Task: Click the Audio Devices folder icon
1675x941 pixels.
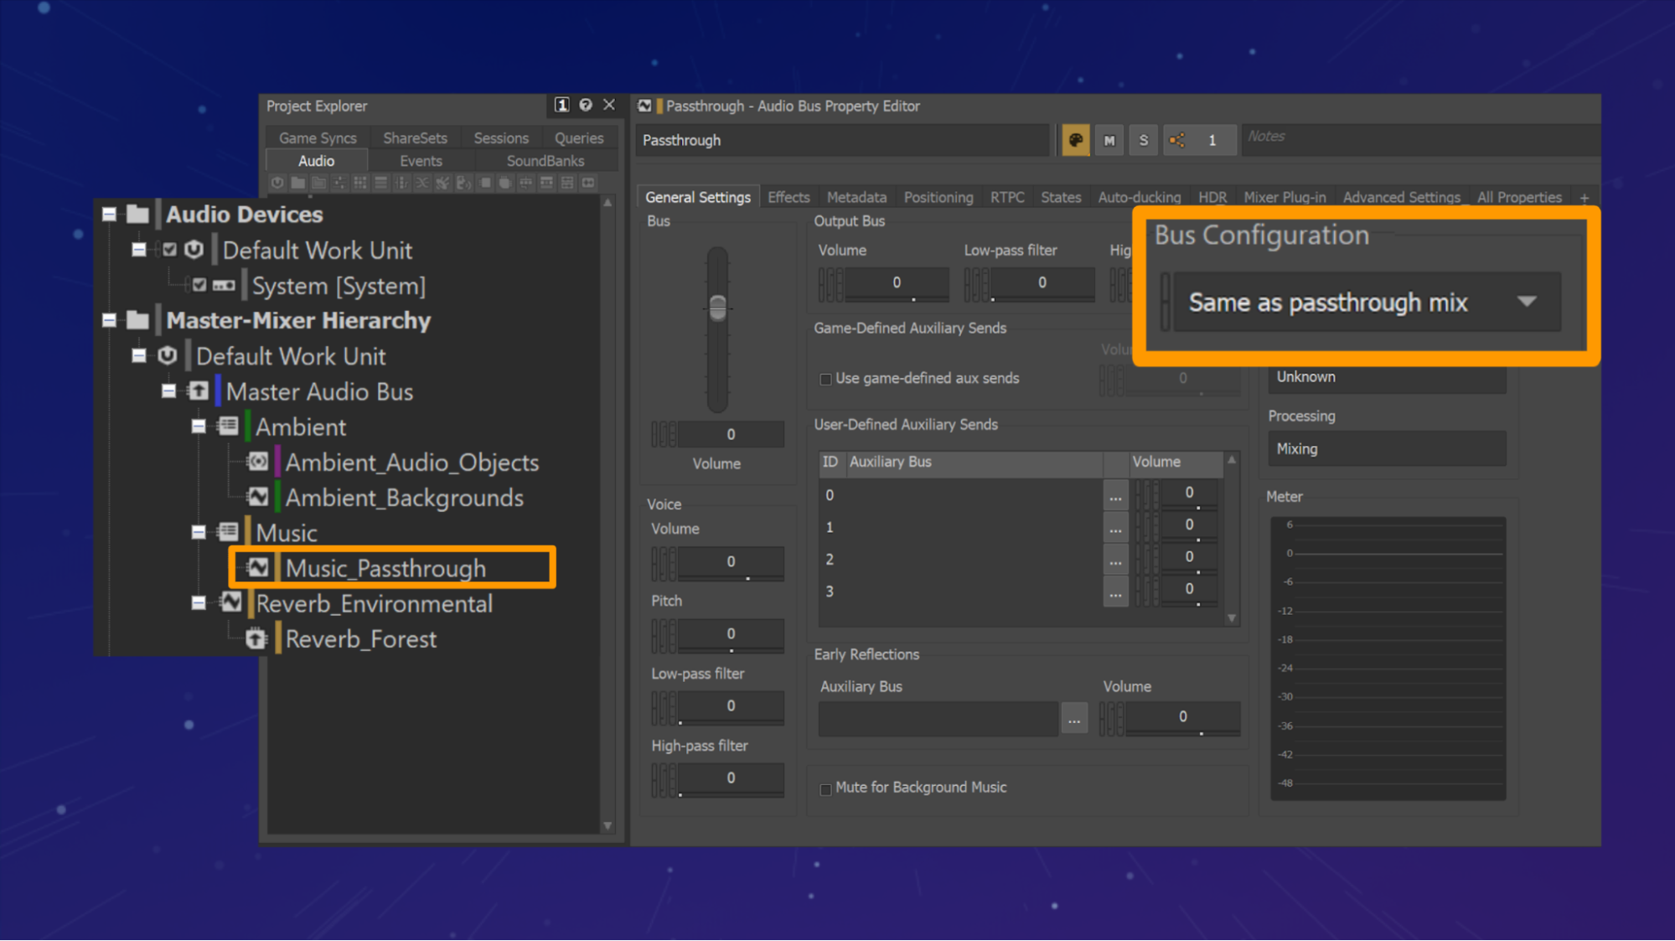Action: point(138,215)
